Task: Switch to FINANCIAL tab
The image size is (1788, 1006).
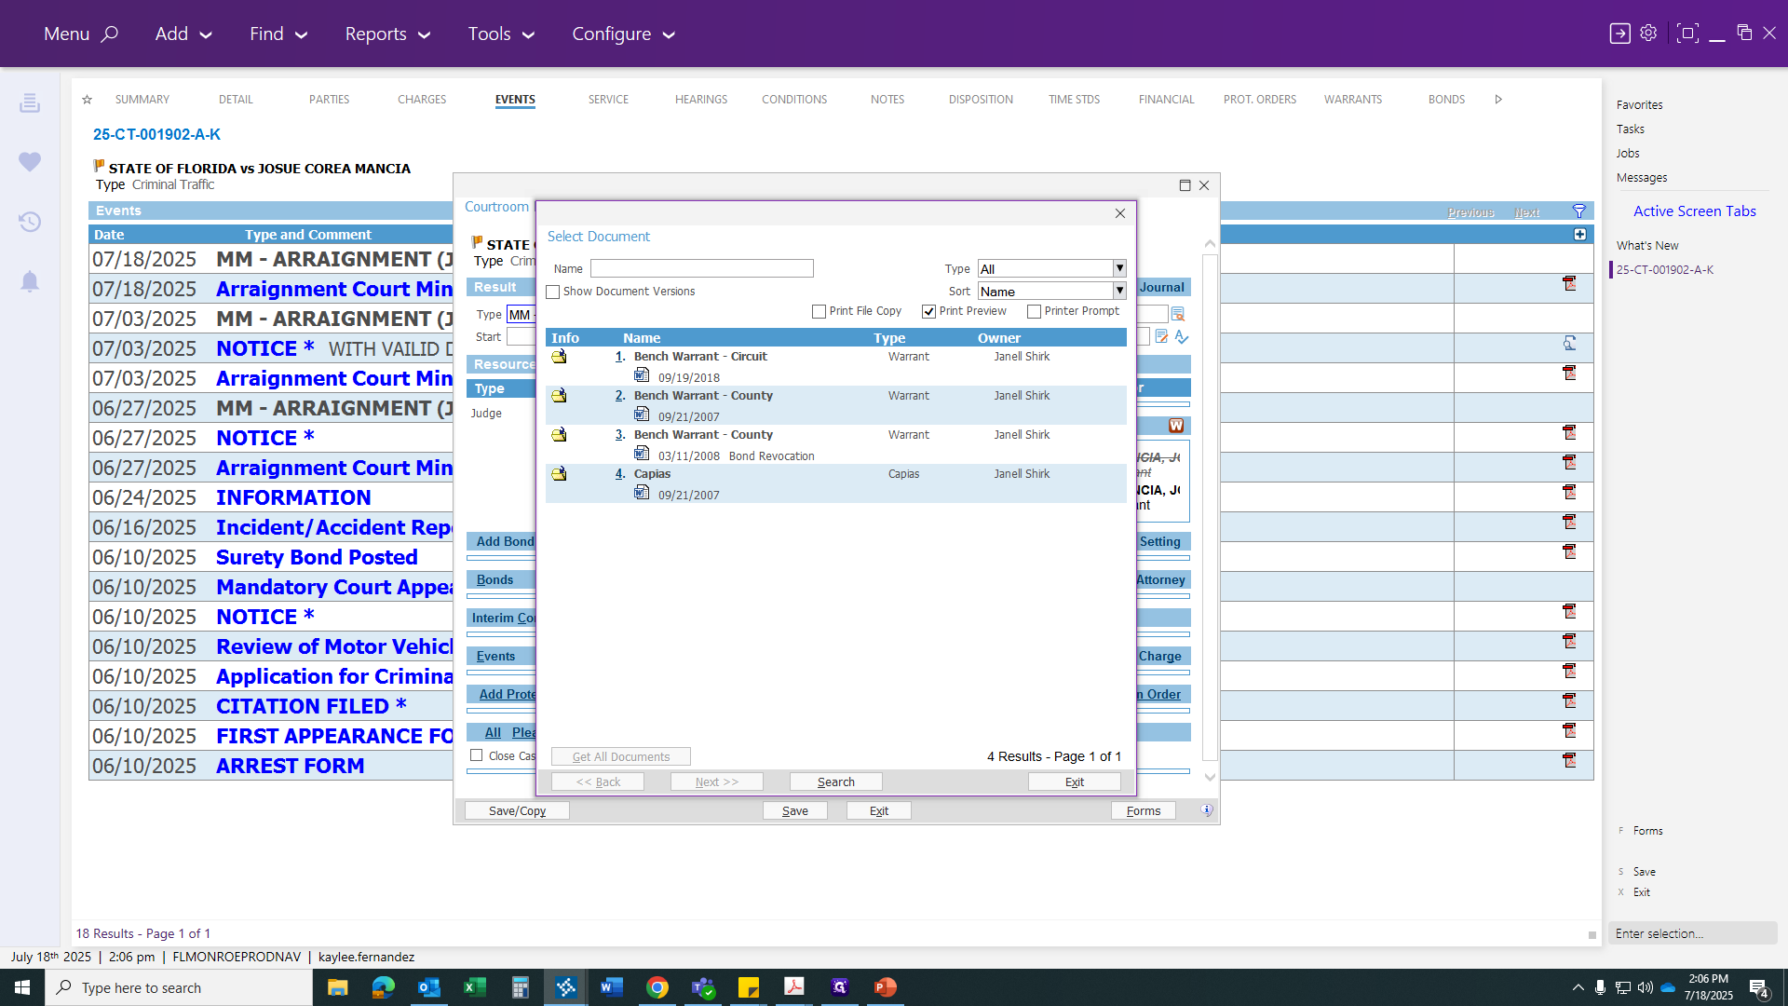Action: 1166,100
